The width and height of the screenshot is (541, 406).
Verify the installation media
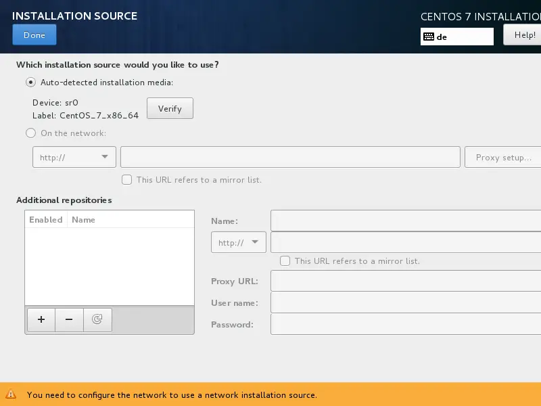pos(170,108)
